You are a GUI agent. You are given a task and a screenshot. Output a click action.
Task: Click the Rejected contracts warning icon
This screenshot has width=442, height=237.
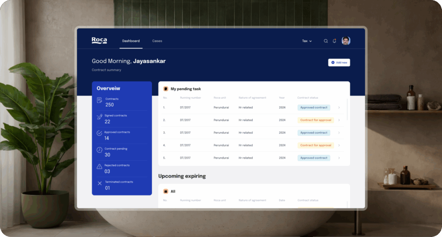click(99, 167)
